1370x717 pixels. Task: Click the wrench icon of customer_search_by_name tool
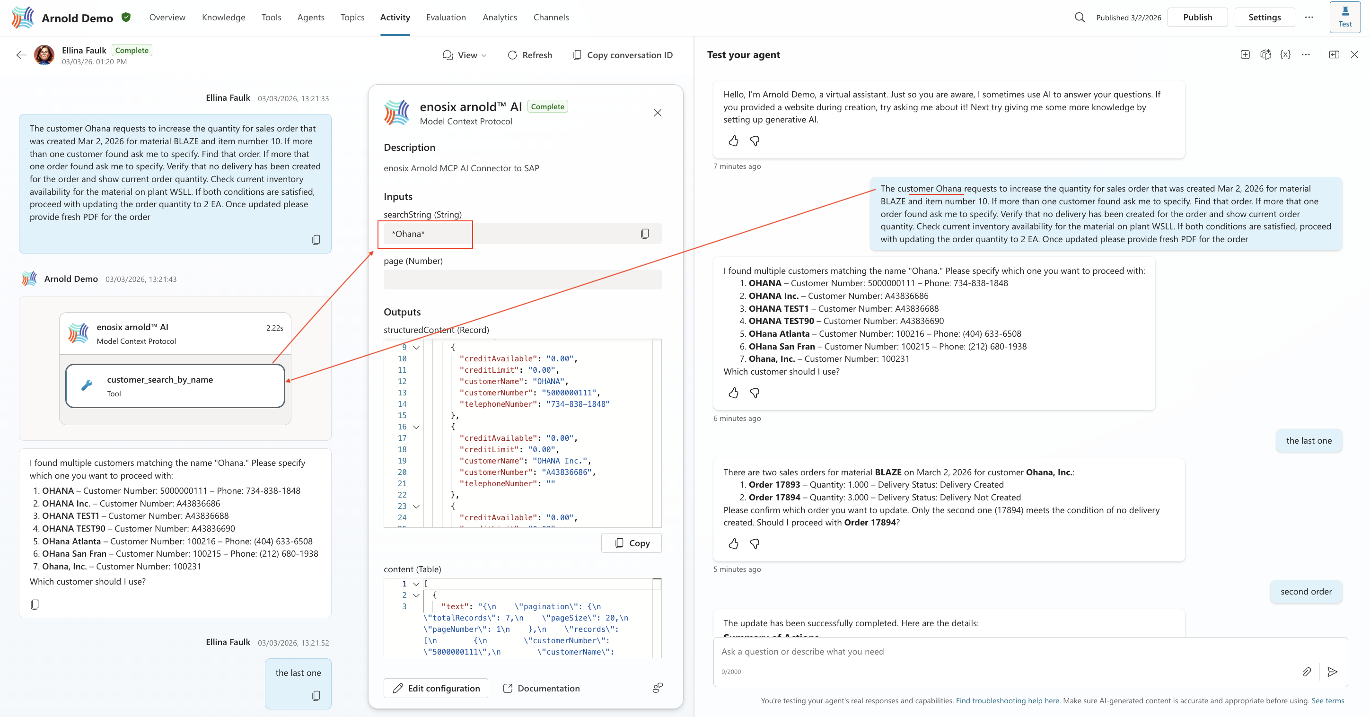point(87,385)
